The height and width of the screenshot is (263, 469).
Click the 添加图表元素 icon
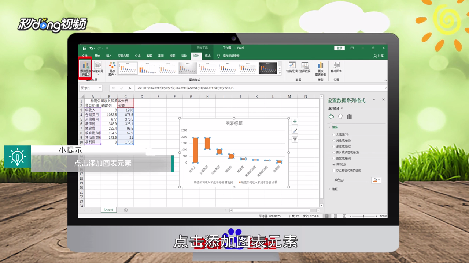pos(86,68)
